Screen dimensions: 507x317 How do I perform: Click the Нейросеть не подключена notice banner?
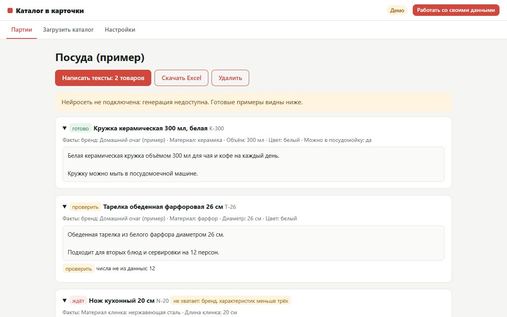tap(253, 102)
